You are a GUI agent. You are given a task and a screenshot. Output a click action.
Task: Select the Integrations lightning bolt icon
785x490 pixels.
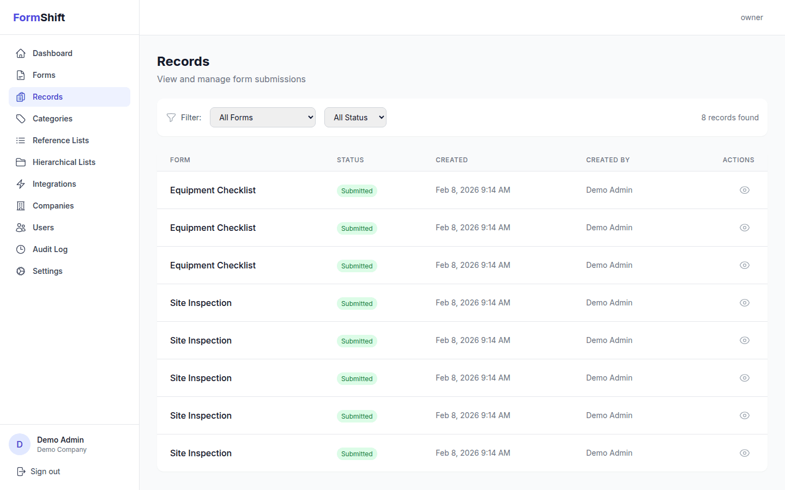[20, 183]
